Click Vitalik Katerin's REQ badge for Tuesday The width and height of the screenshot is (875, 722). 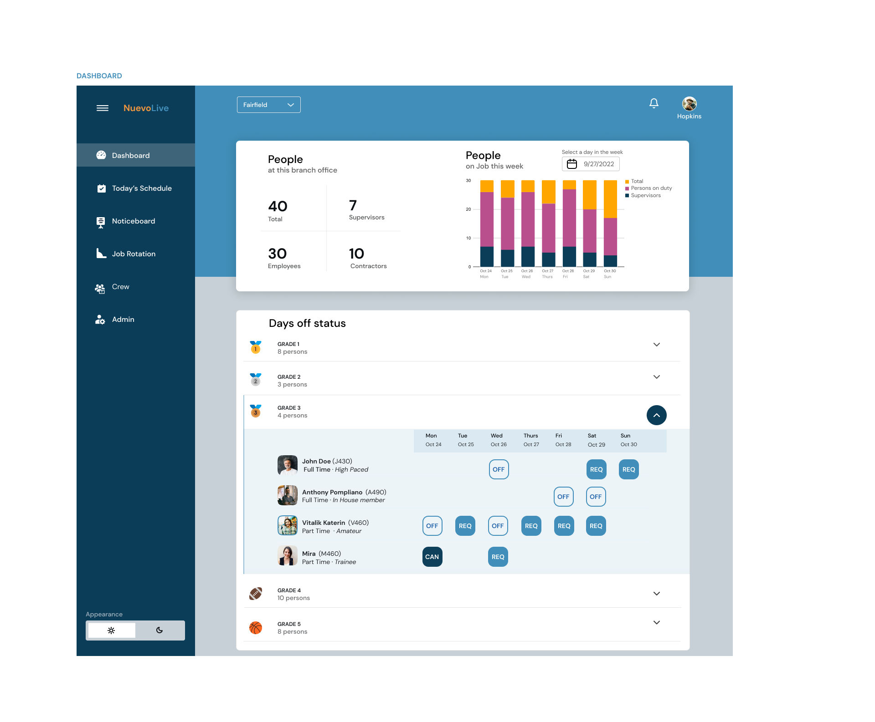465,526
